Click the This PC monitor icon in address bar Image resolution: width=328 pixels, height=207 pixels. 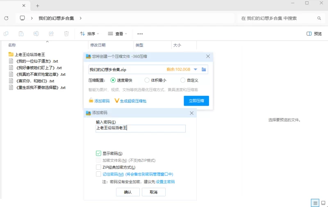(x=22, y=18)
